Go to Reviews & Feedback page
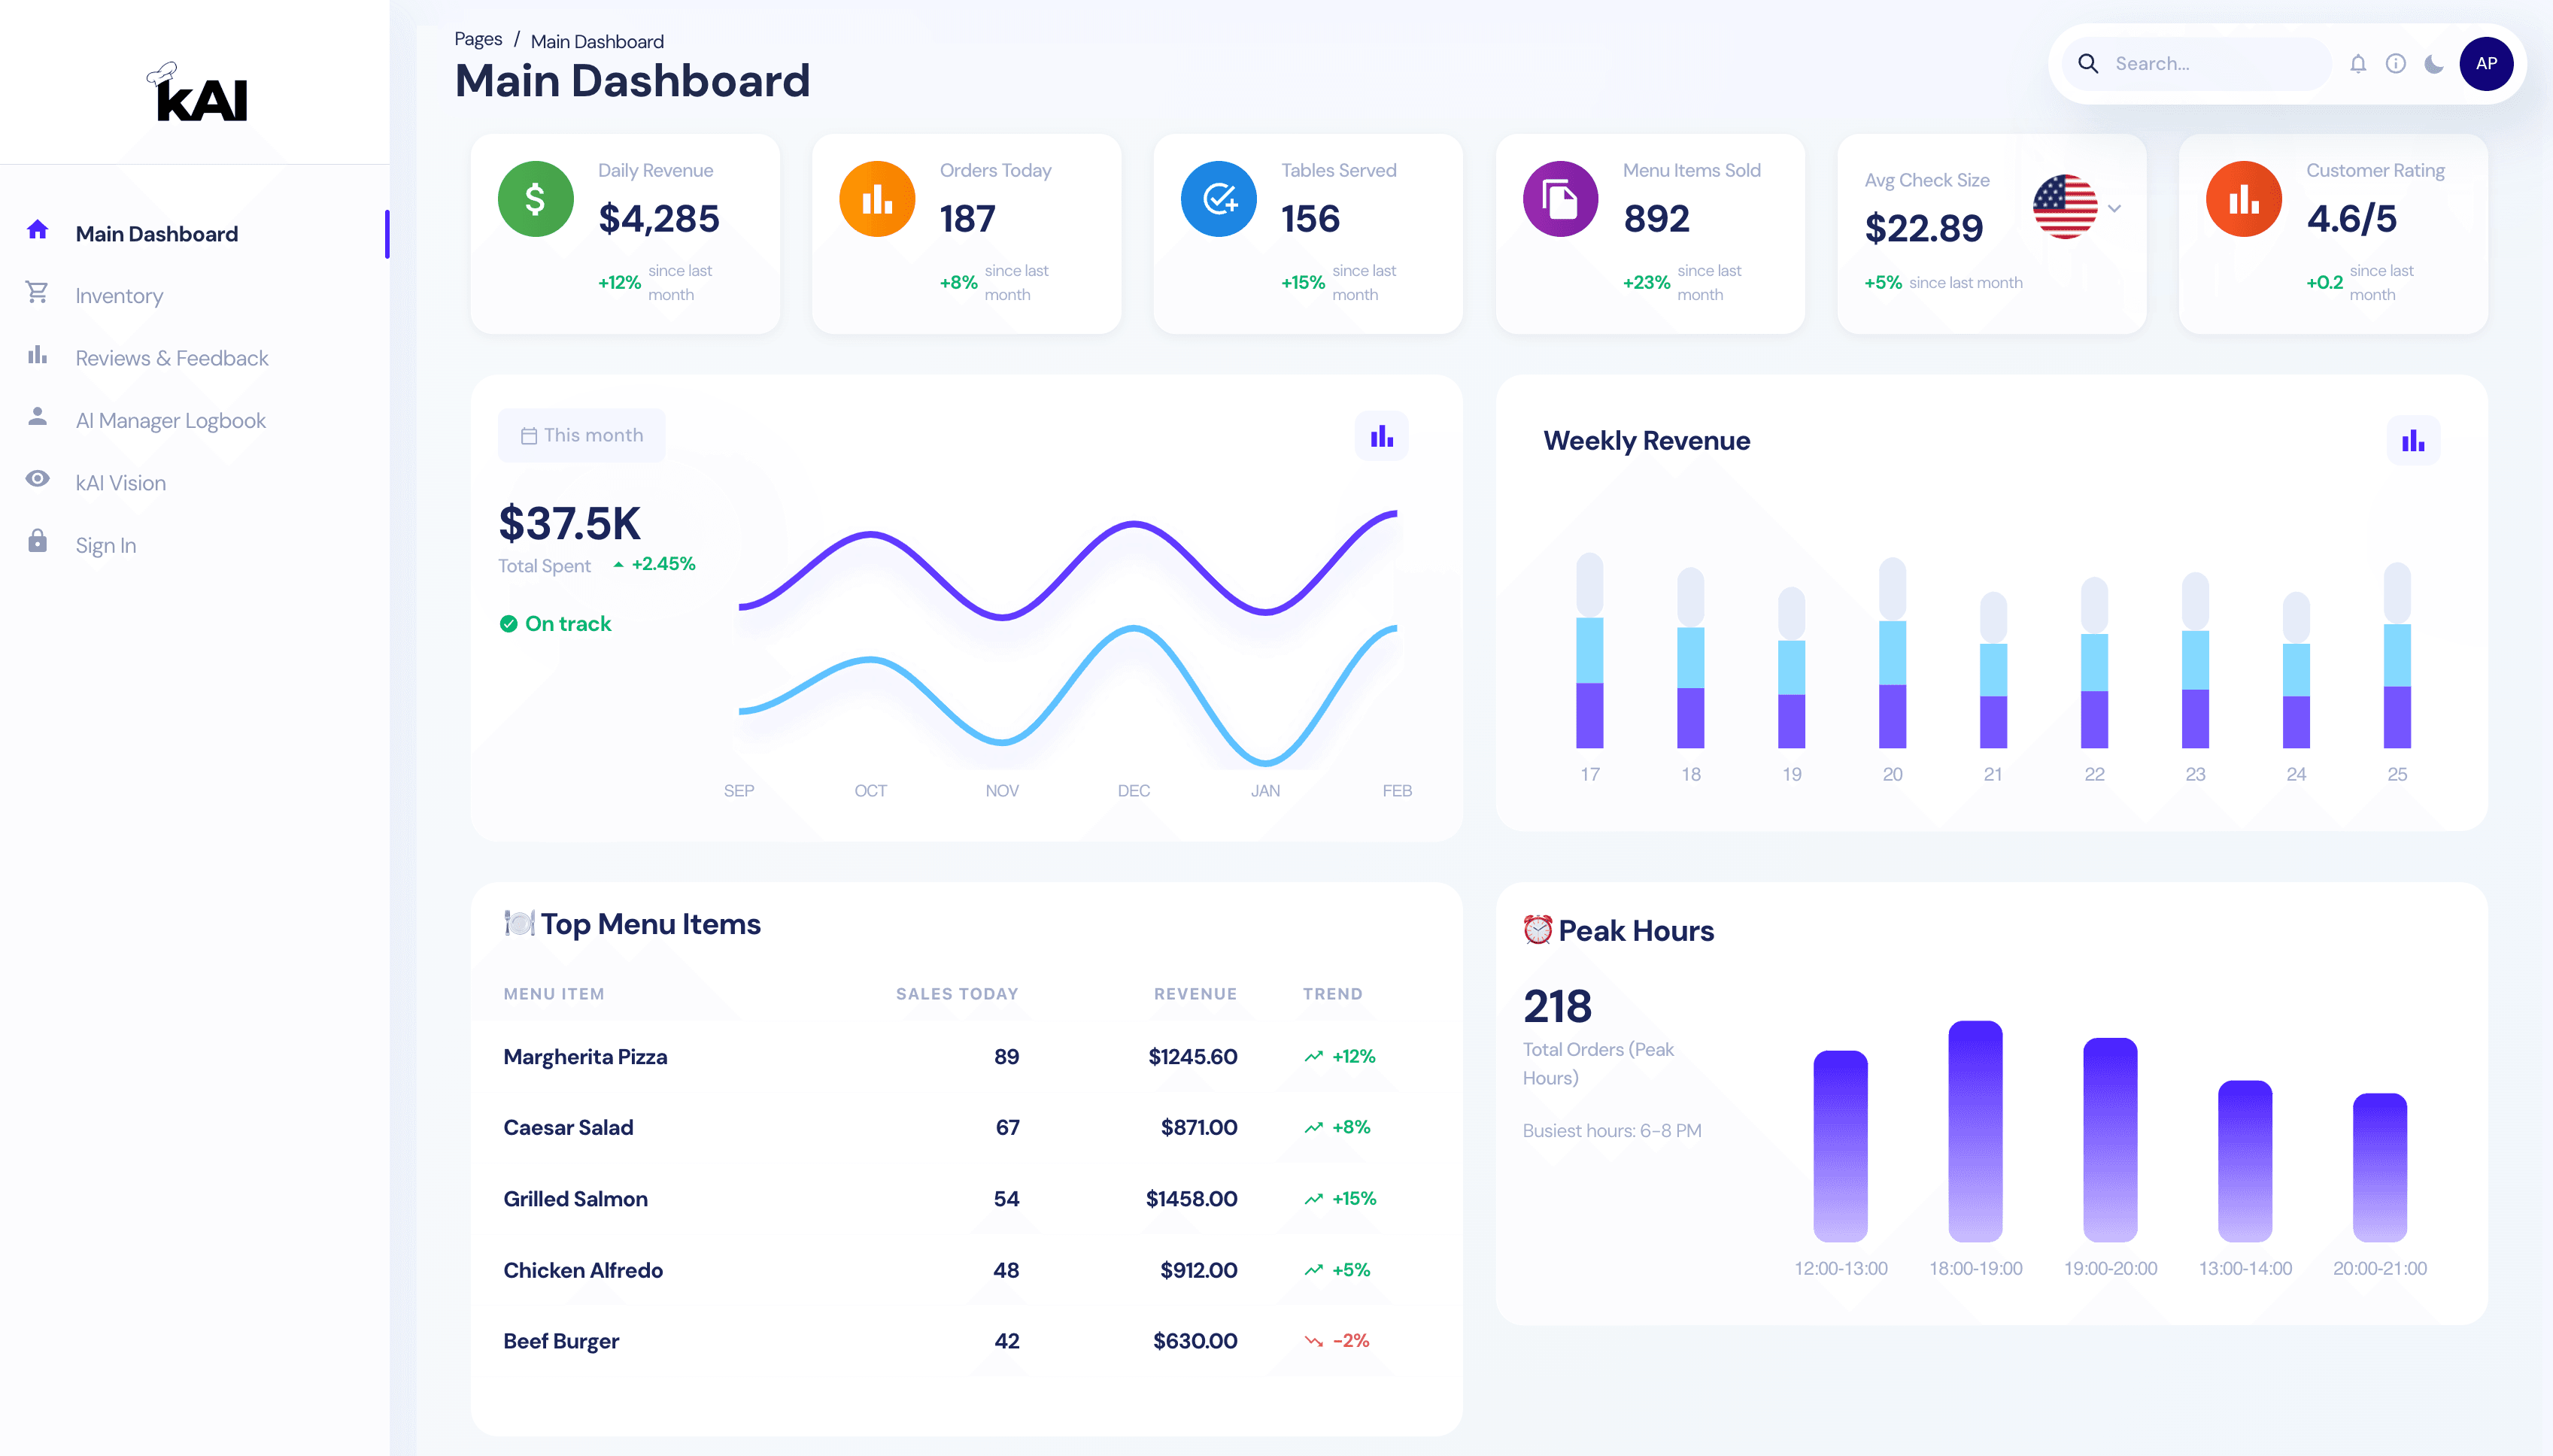 [x=171, y=358]
